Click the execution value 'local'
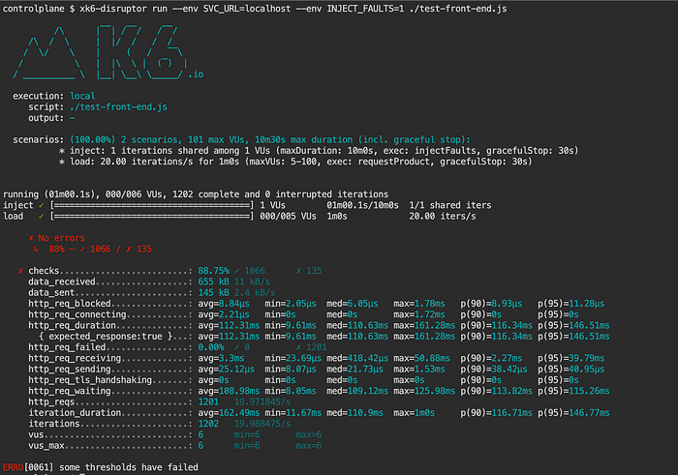 click(82, 96)
